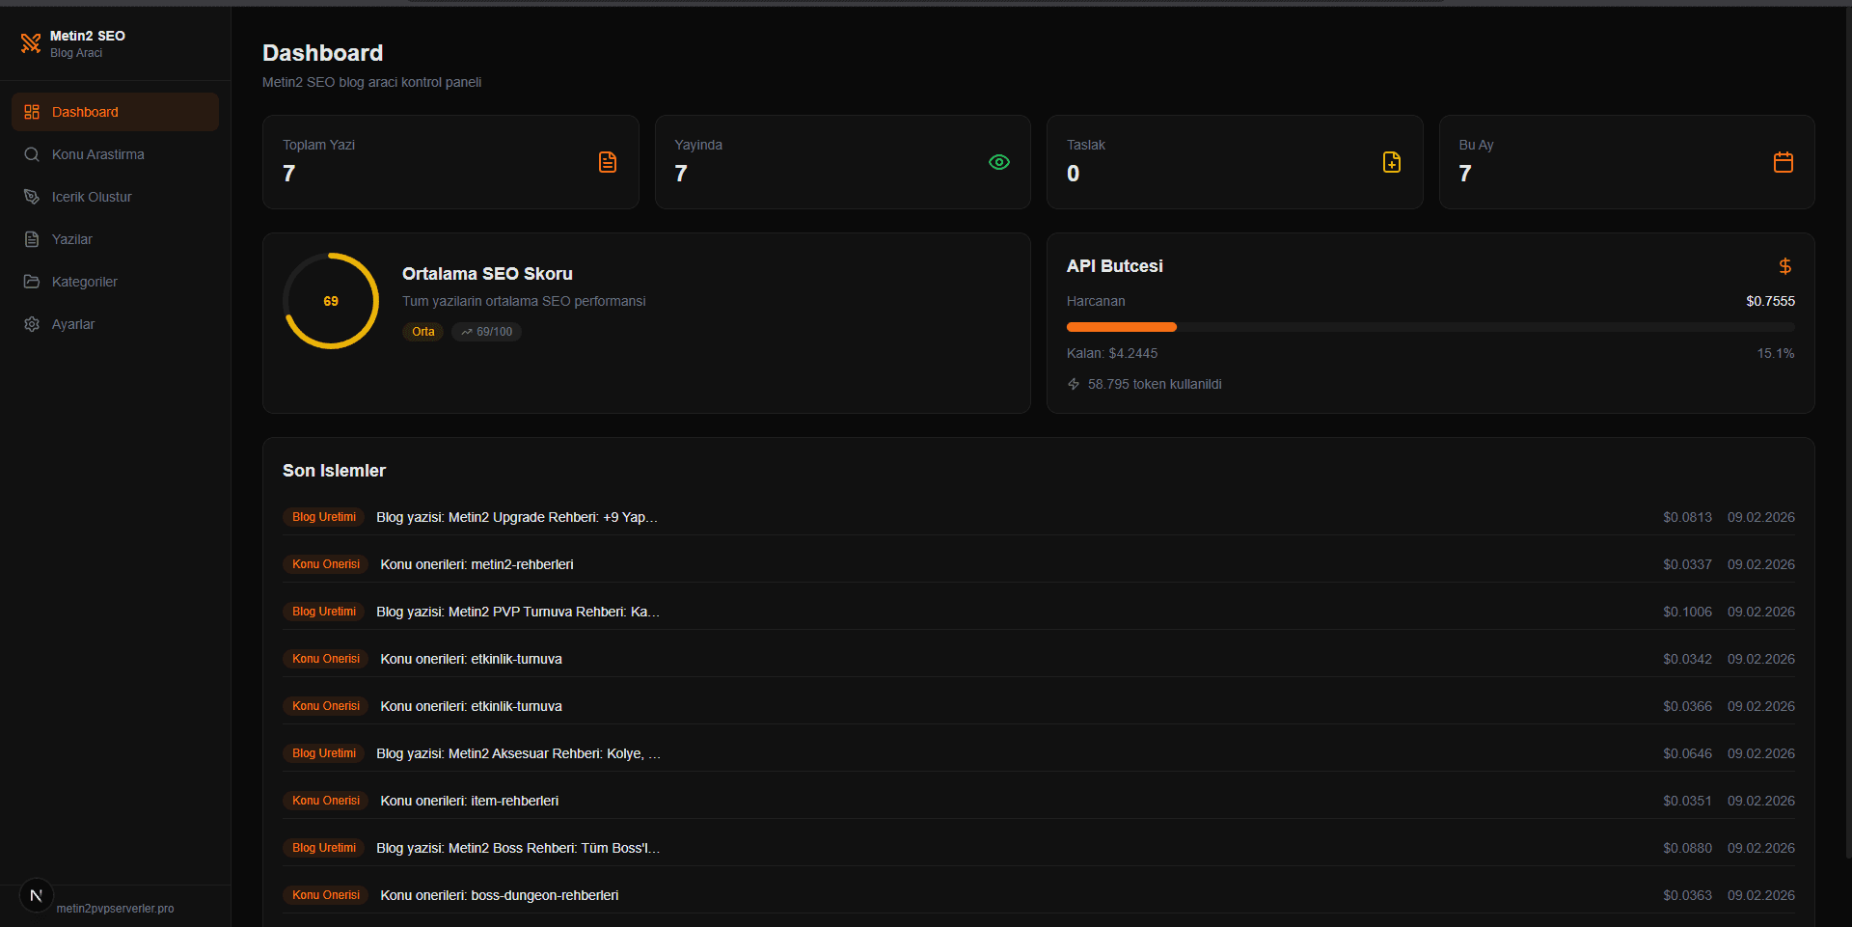Click the Orta badge under SEO score
Image resolution: width=1852 pixels, height=927 pixels.
point(422,331)
